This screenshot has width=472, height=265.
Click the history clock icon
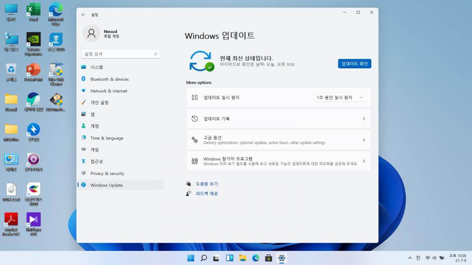coord(194,119)
